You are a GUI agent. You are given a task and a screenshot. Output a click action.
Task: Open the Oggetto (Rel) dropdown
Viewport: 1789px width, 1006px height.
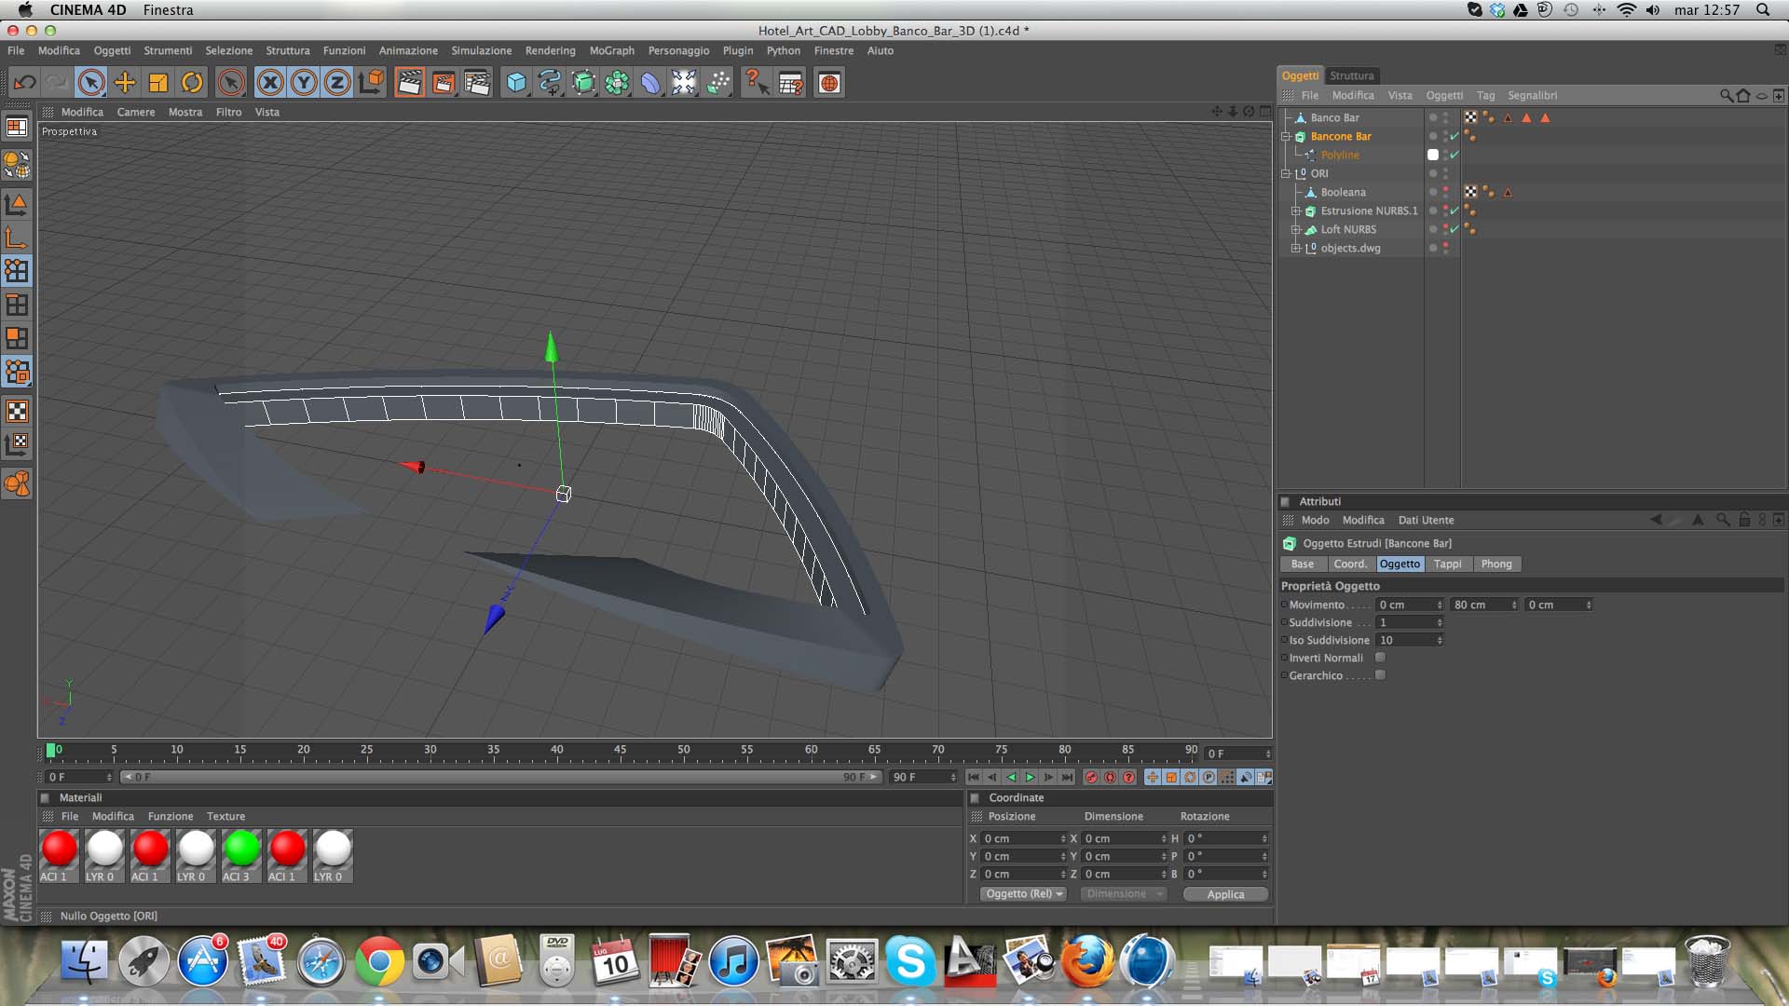[x=1024, y=894]
